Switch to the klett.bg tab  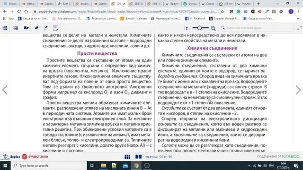(x=28, y=4)
